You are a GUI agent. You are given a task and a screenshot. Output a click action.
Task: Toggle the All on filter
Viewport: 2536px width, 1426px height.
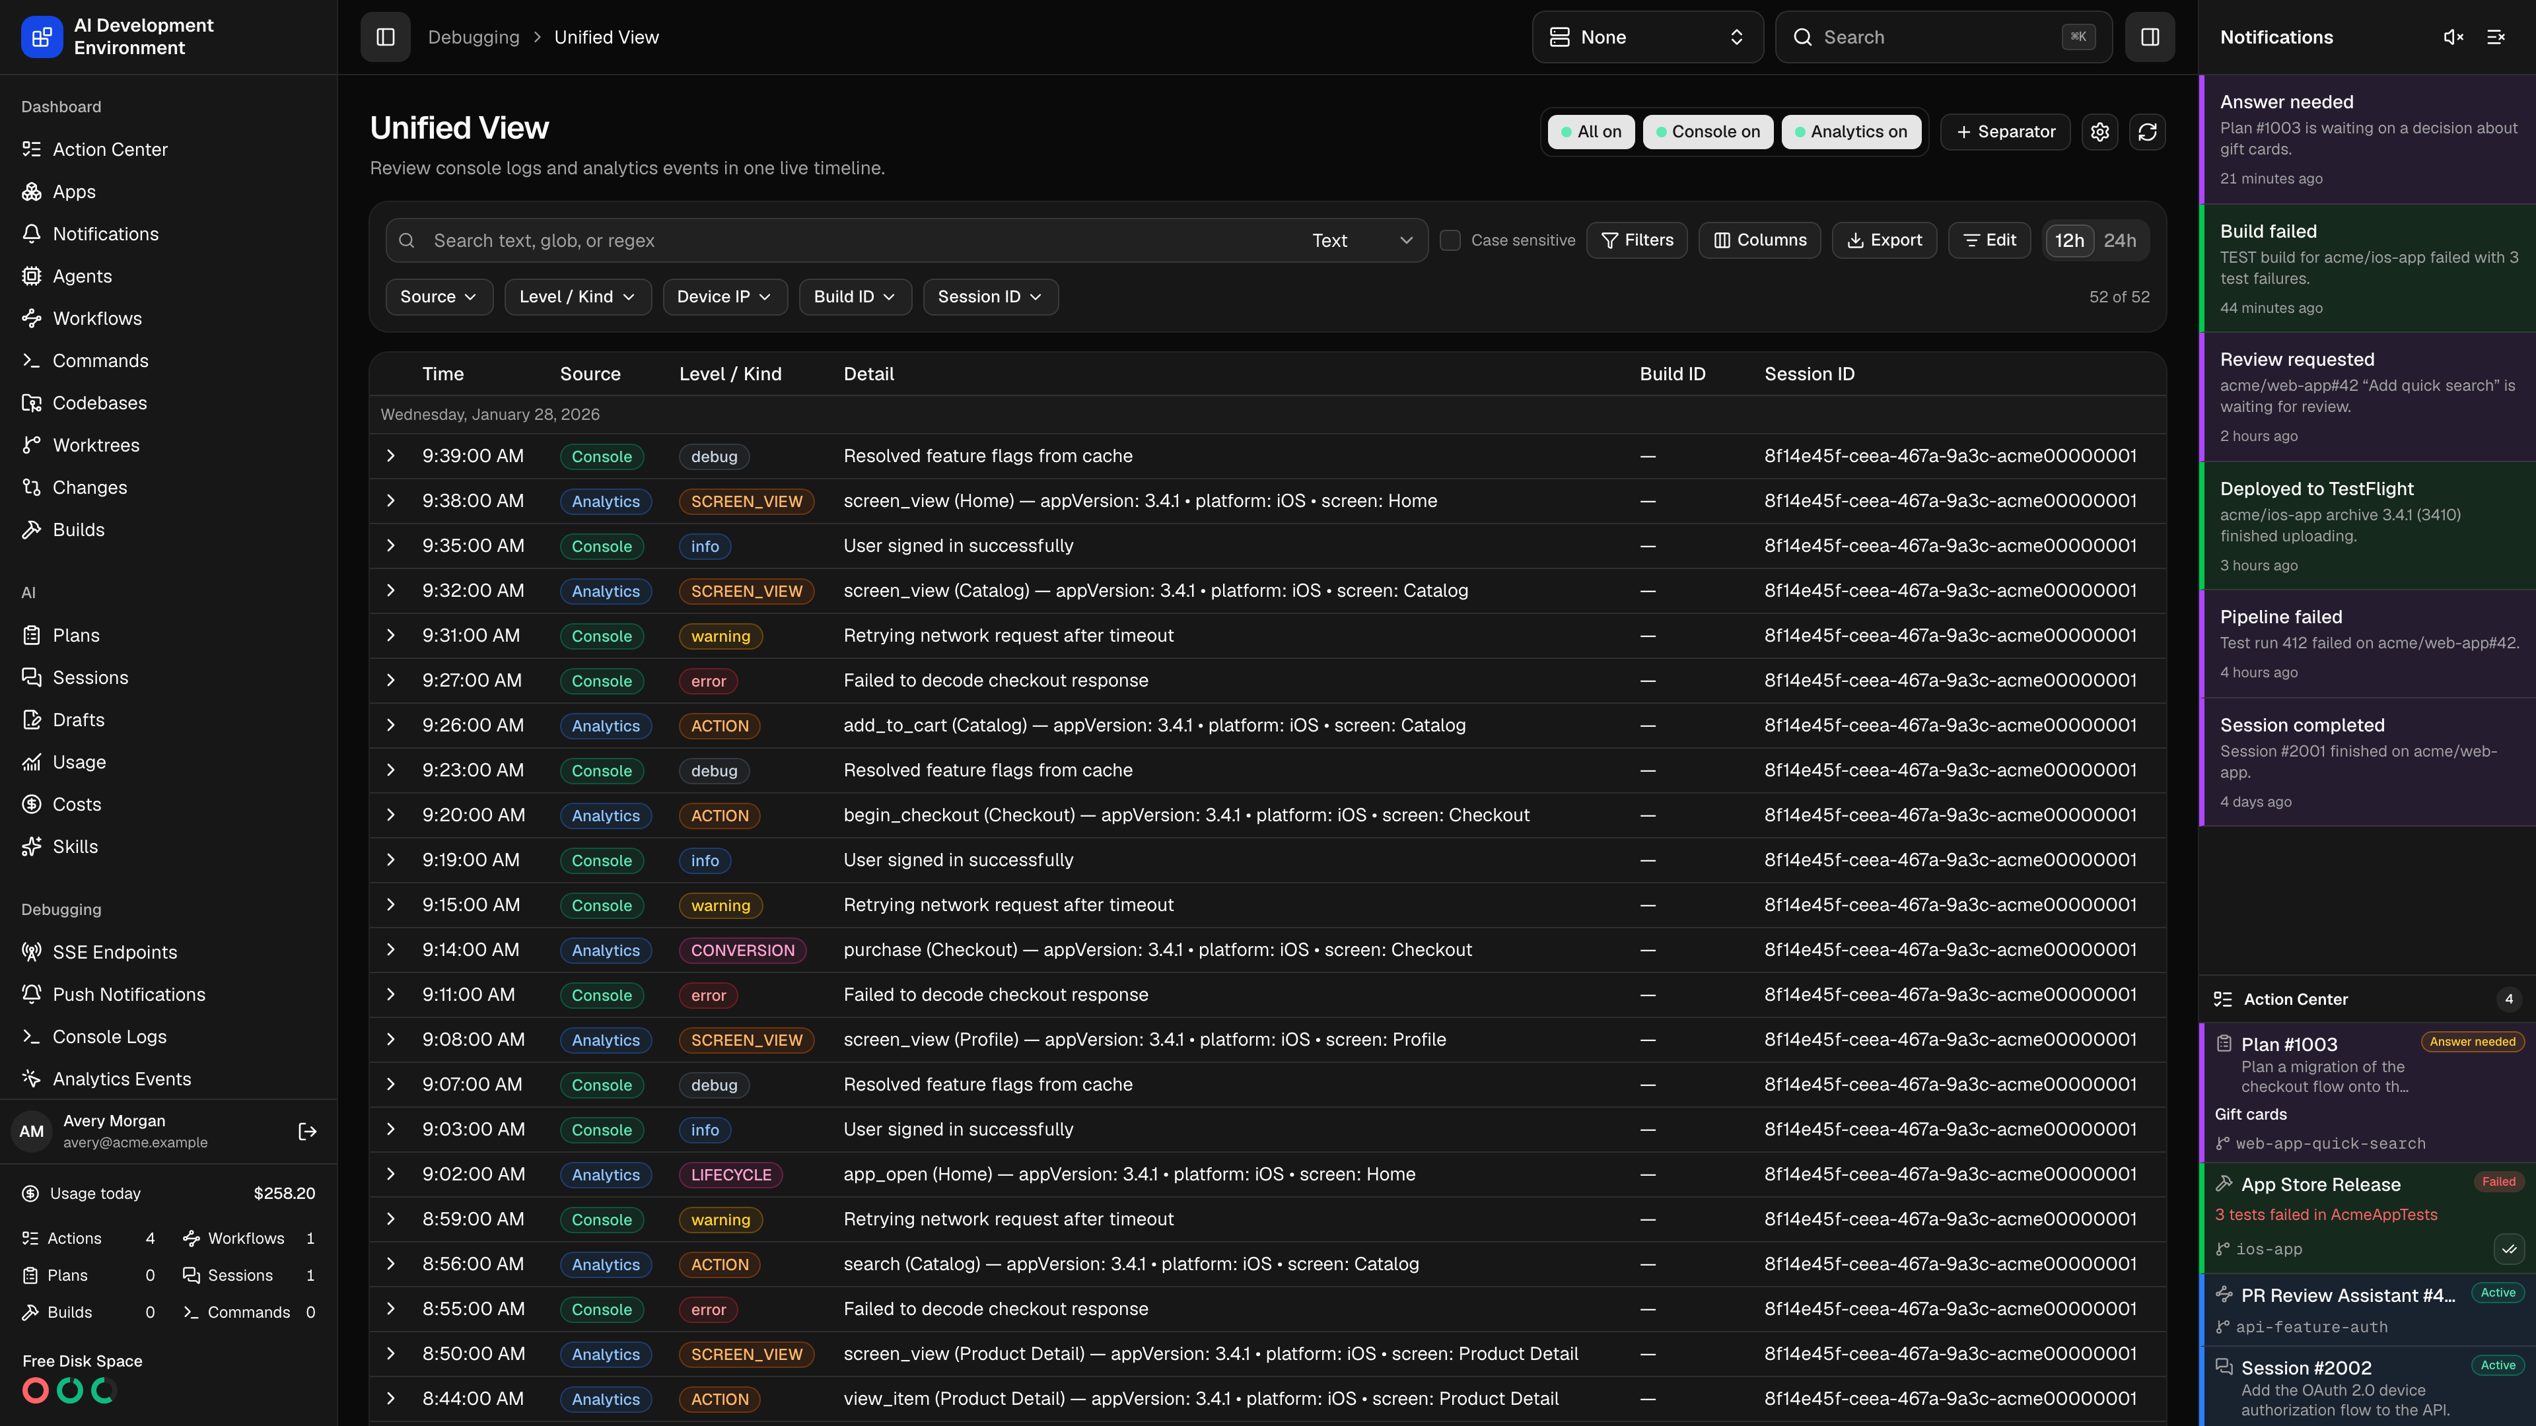pos(1591,132)
